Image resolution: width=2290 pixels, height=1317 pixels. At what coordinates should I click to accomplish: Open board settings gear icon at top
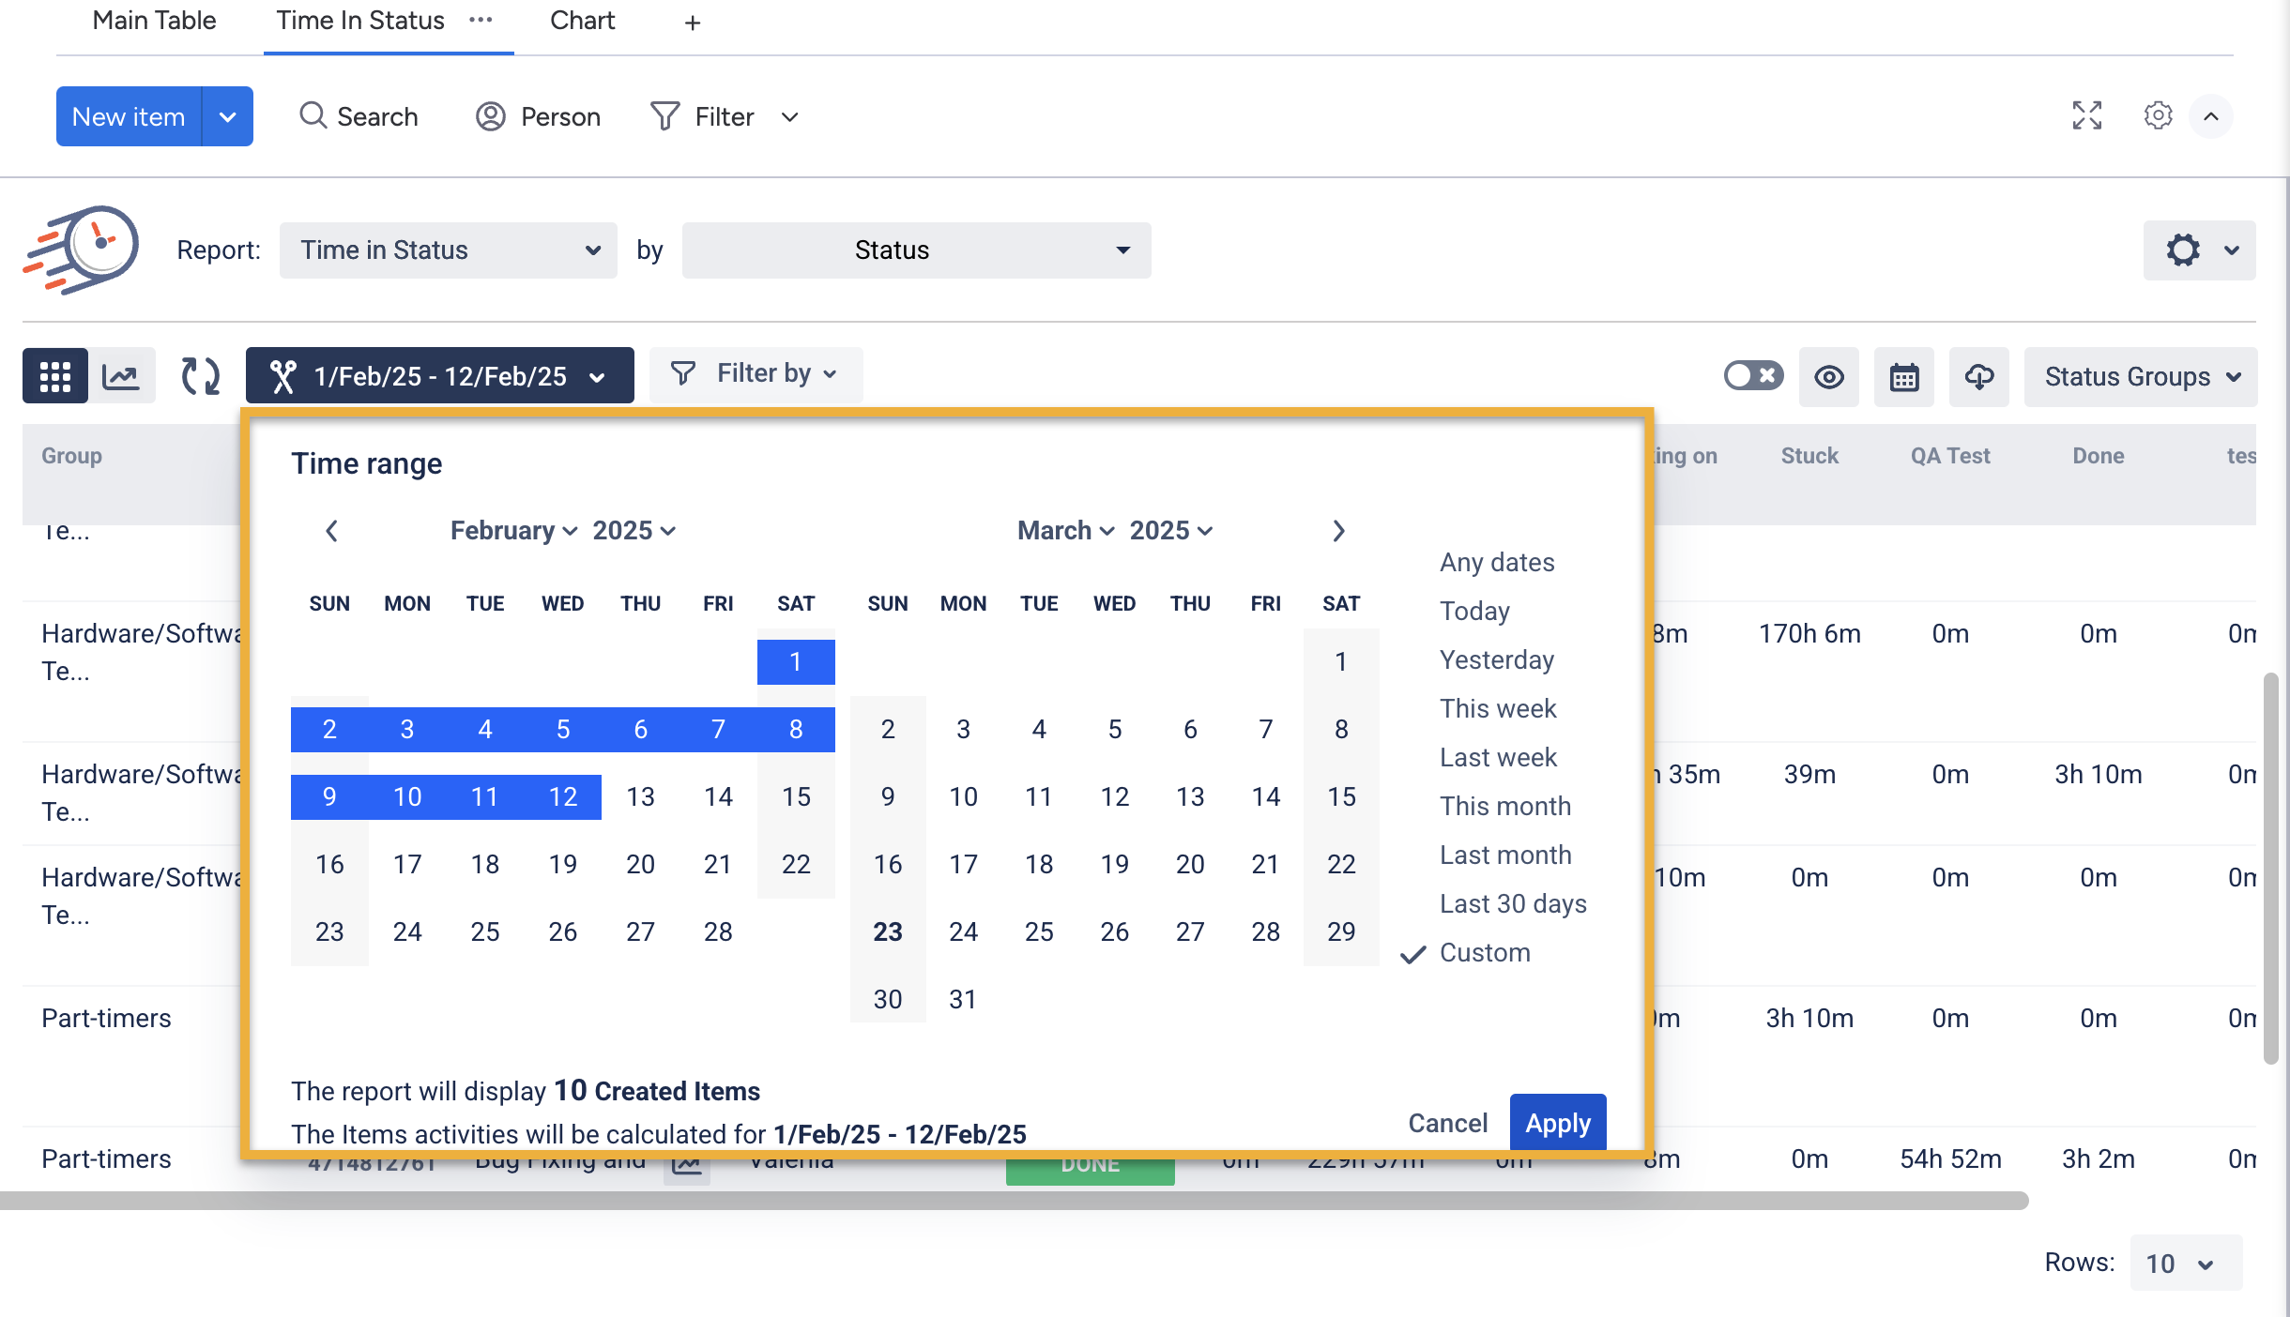point(2158,116)
